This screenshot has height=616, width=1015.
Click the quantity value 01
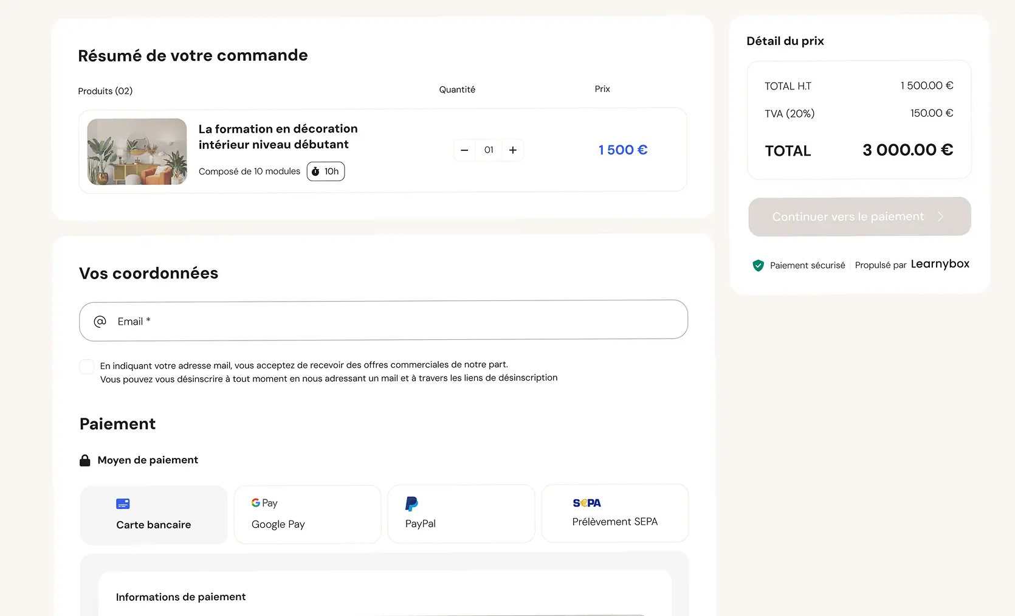pos(489,150)
